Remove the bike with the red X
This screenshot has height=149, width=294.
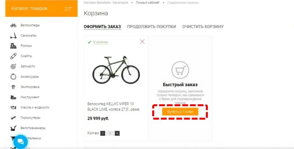142,42
